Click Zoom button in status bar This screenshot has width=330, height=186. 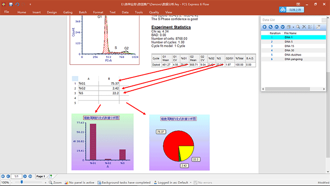(x=55, y=182)
